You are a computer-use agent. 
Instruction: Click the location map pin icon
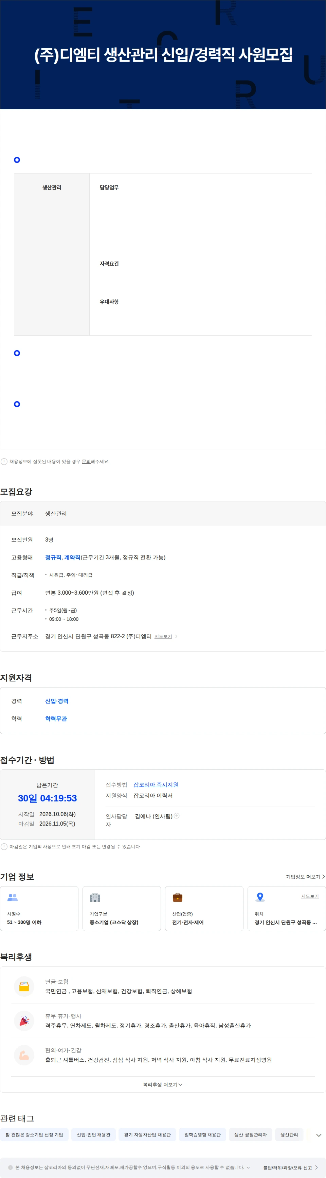[x=260, y=897]
